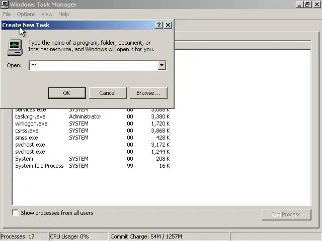This screenshot has width=322, height=241.
Task: Select svchost.exe using 1,244 K
Action: 93,152
